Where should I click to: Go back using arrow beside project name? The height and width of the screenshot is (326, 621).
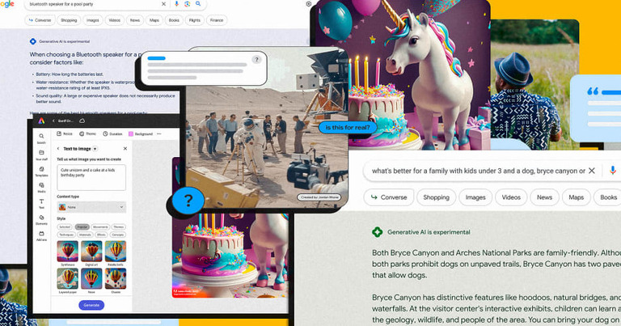tap(53, 121)
